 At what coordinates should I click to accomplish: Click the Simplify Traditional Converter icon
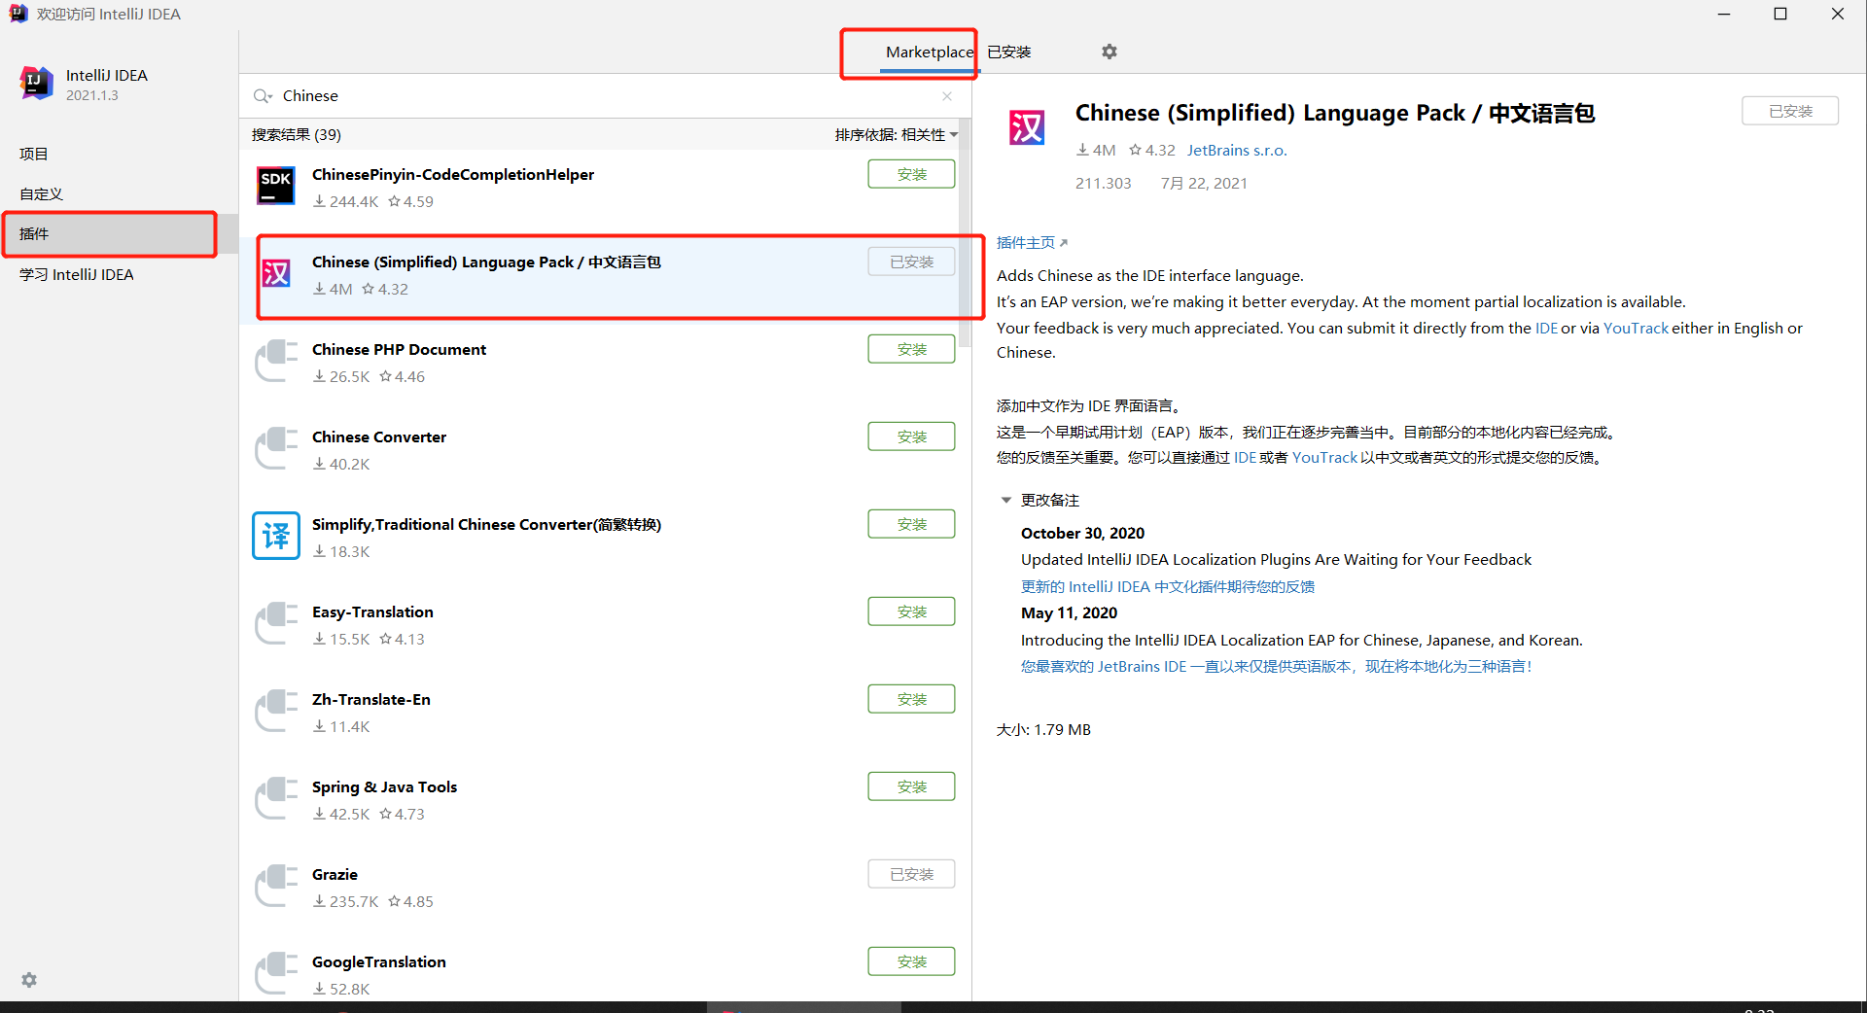tap(276, 536)
